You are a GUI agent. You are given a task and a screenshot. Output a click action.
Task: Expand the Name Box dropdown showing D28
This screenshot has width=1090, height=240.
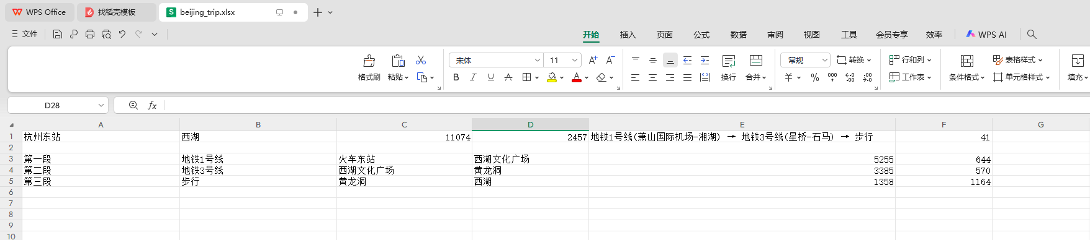[101, 105]
